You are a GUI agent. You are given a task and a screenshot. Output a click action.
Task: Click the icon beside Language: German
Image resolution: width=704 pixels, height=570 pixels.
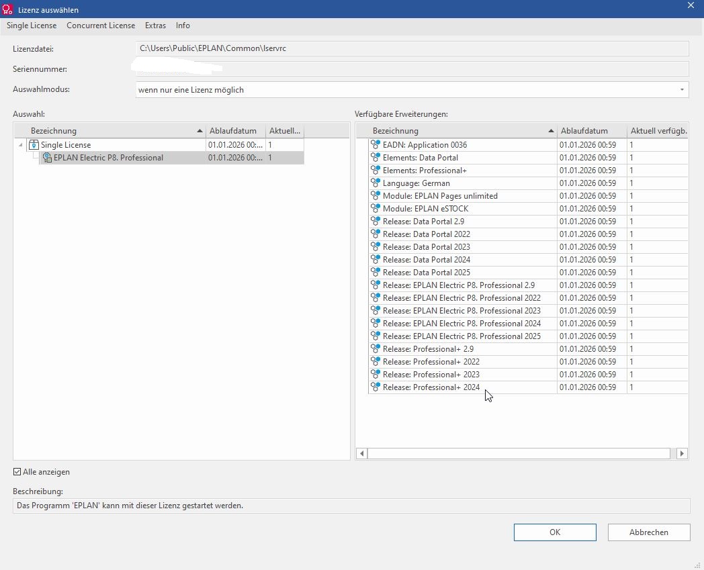(376, 183)
